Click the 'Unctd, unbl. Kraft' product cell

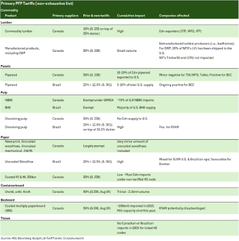pyautogui.click(x=17, y=192)
